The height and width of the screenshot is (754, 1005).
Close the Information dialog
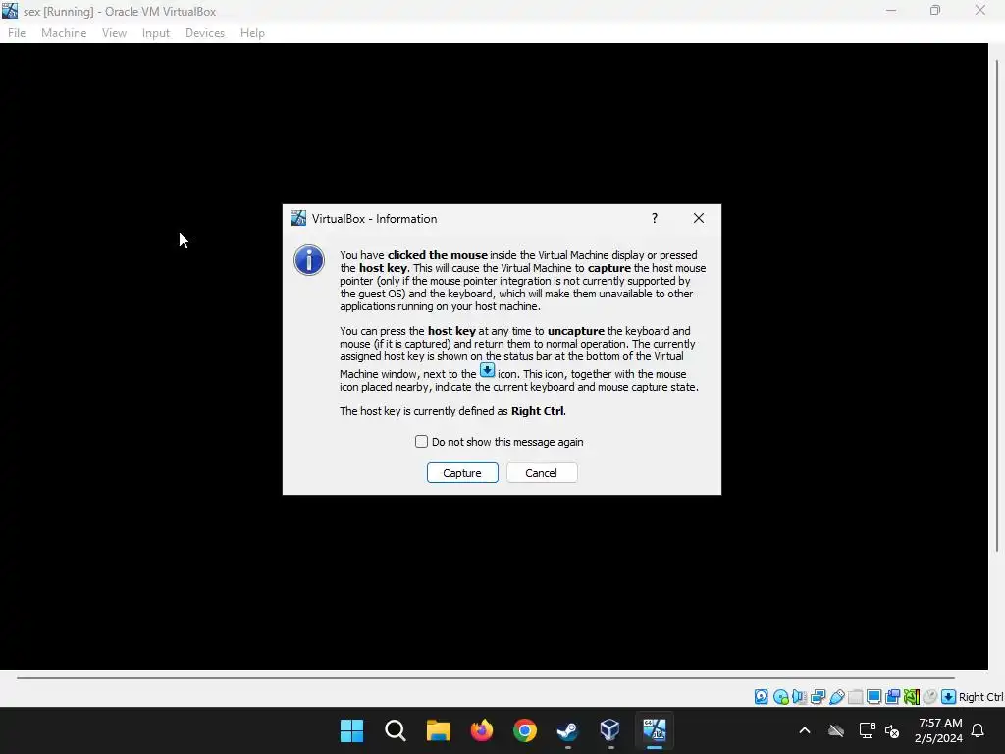point(699,218)
